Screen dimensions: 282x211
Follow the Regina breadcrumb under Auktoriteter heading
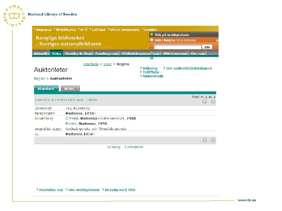[x=40, y=79]
